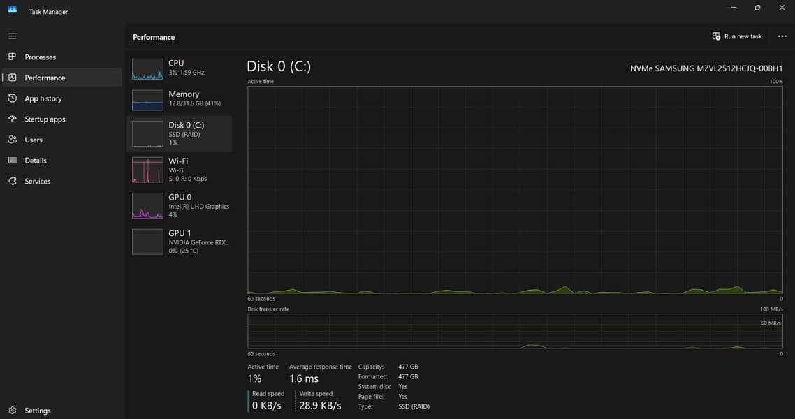Click the Details list icon
The image size is (795, 419).
pyautogui.click(x=12, y=161)
